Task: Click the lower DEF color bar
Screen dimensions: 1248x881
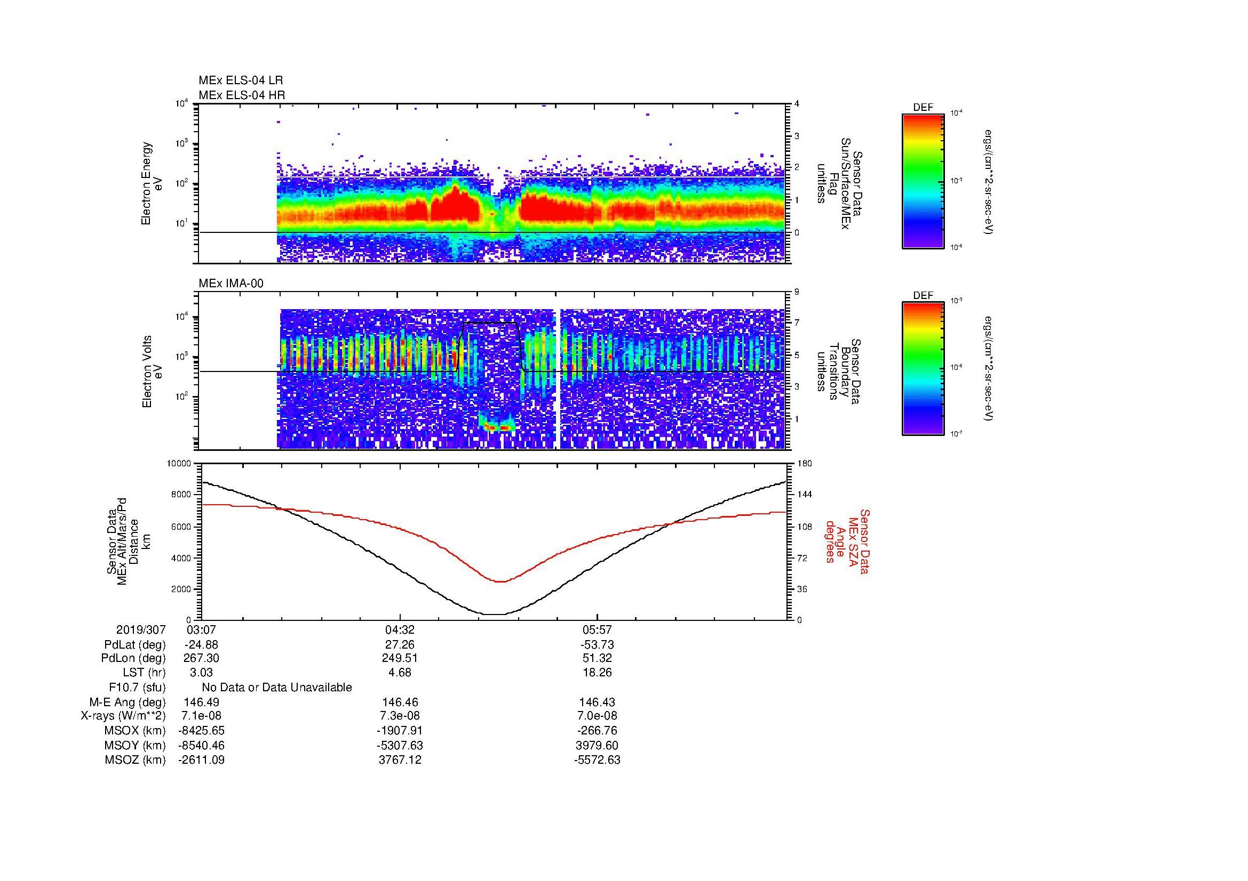Action: coord(923,369)
